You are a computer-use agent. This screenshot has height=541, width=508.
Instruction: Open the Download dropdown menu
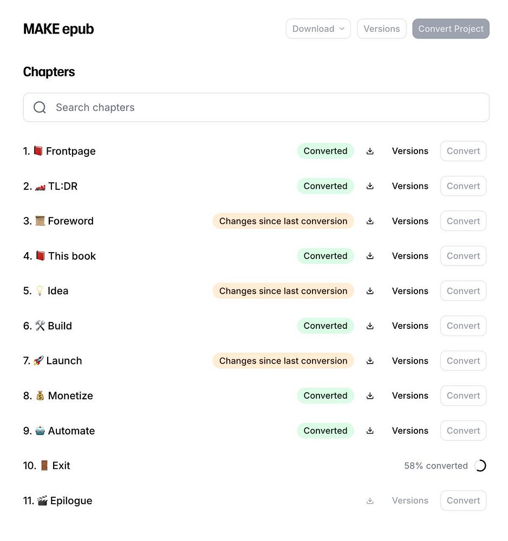tap(318, 29)
